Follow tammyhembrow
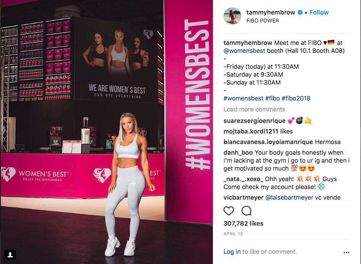361x264 pixels. (x=319, y=12)
